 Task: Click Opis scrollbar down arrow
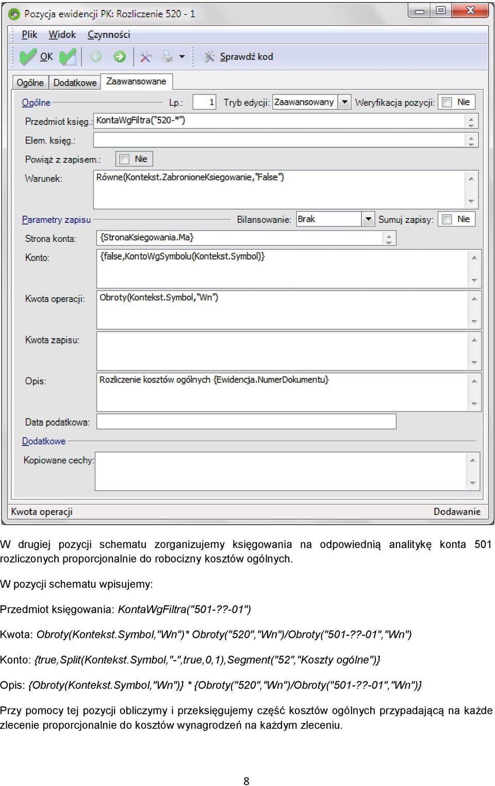point(474,404)
